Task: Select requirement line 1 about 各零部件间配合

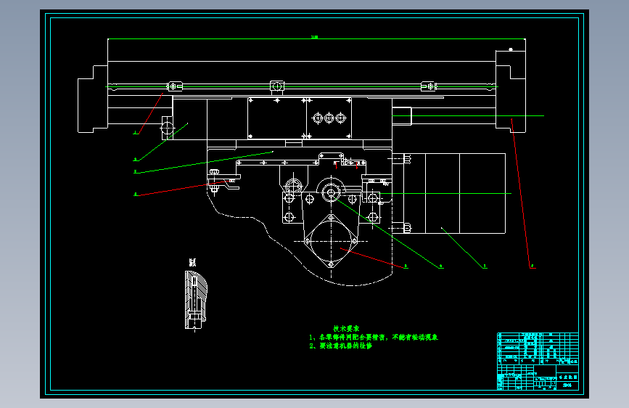Action: tap(374, 338)
